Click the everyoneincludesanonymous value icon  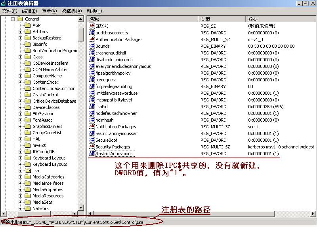pyautogui.click(x=92, y=66)
